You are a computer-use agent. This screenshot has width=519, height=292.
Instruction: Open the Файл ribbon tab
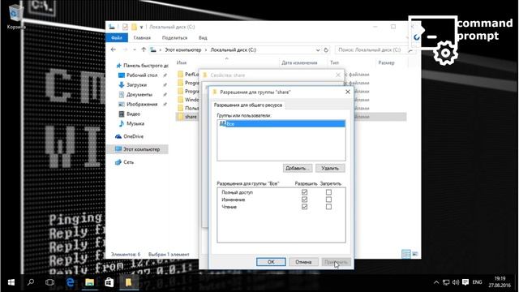pyautogui.click(x=117, y=38)
